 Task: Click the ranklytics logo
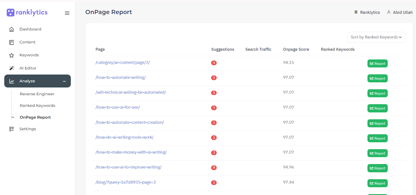click(27, 12)
